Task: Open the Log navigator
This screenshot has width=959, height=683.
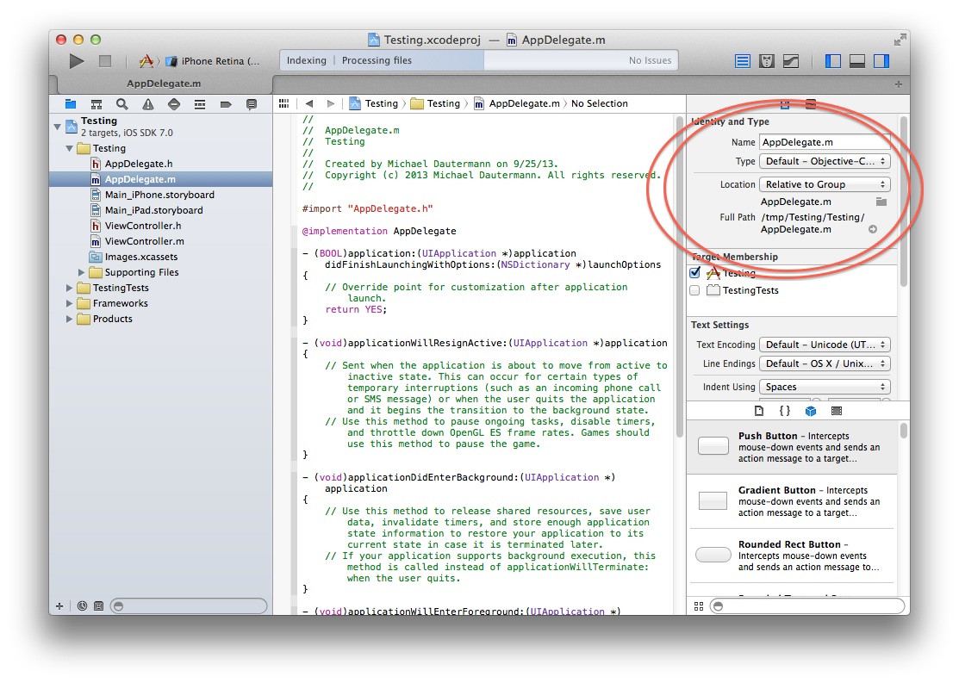Action: pos(252,104)
